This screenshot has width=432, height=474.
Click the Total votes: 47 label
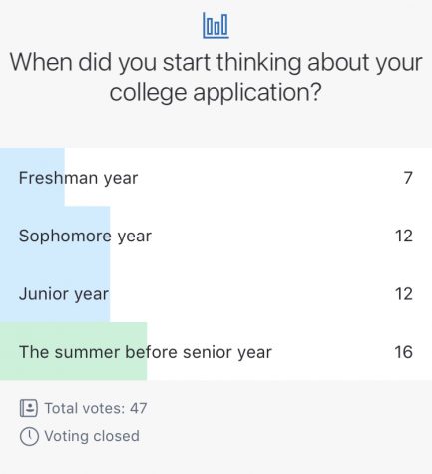[x=96, y=408]
